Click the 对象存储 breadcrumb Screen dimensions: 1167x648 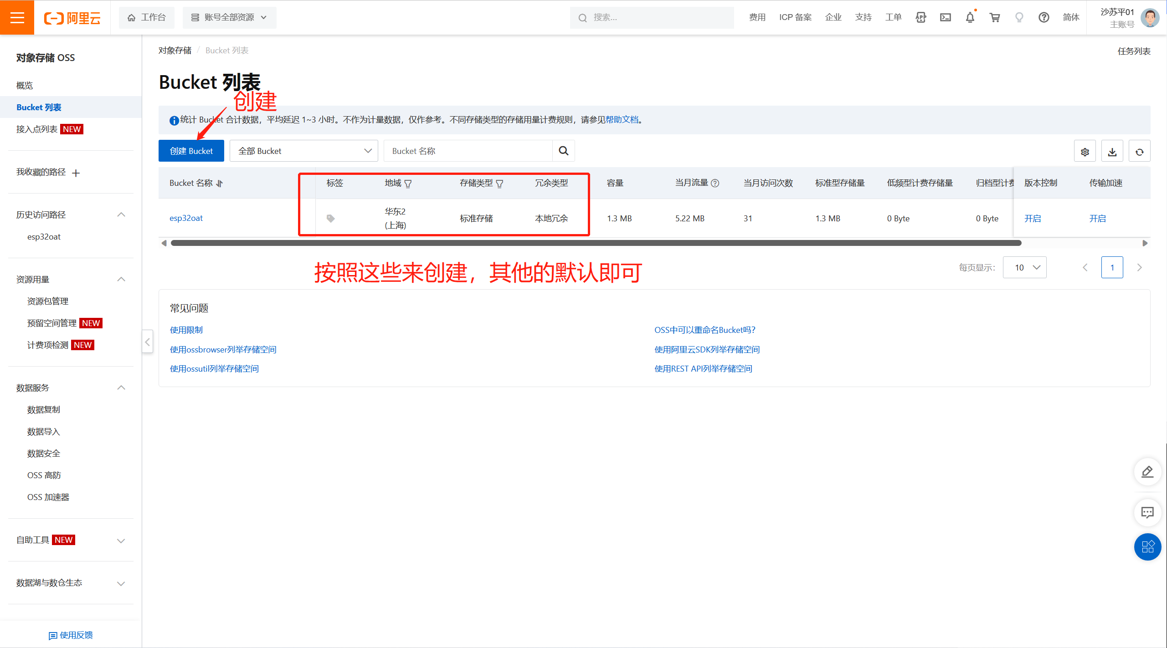point(175,51)
